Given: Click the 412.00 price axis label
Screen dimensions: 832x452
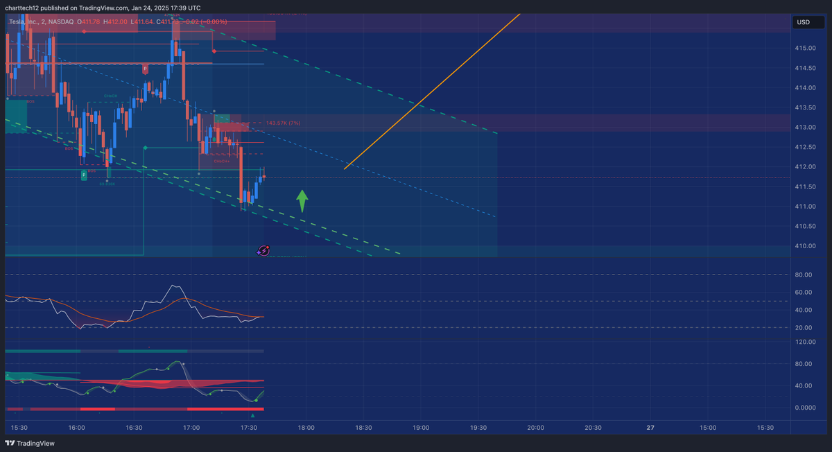Looking at the screenshot, I should coord(805,166).
